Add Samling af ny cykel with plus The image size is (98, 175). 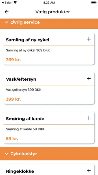pos(89,39)
